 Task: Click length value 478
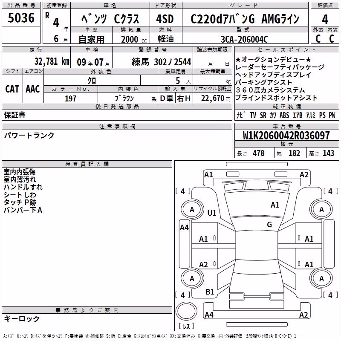point(259,153)
